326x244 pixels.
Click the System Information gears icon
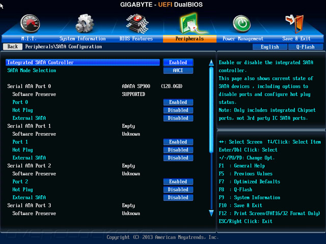[x=85, y=23]
